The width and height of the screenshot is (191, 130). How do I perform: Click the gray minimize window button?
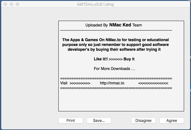pyautogui.click(x=11, y=4)
